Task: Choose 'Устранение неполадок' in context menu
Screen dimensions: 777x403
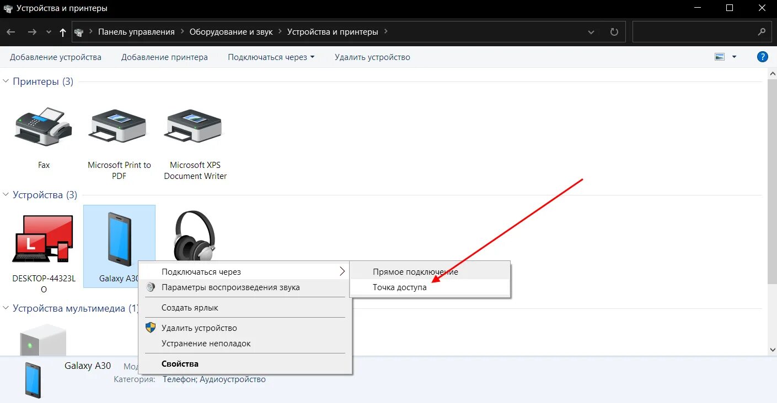Action: [x=245, y=344]
